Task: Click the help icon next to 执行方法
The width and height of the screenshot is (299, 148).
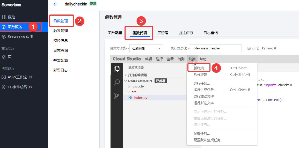Action: pos(185,48)
